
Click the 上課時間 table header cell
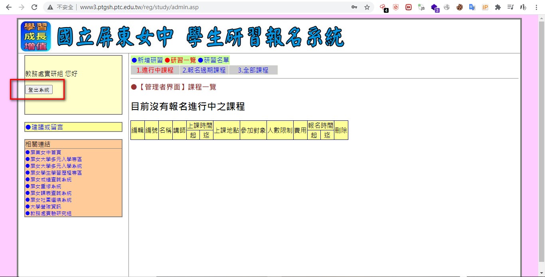point(200,125)
